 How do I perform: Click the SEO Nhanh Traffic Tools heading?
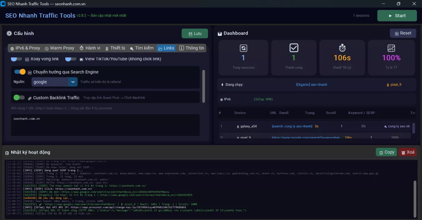pyautogui.click(x=40, y=16)
